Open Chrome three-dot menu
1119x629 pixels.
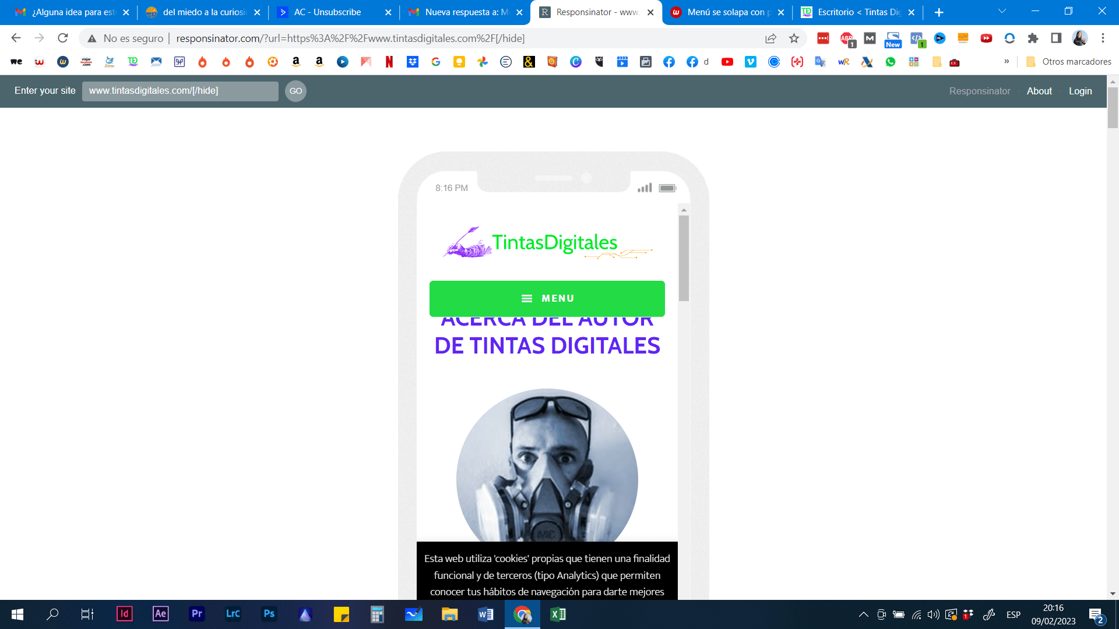1103,38
